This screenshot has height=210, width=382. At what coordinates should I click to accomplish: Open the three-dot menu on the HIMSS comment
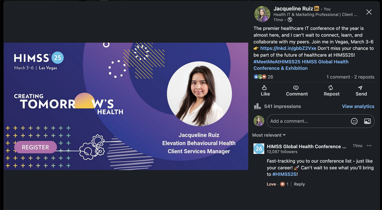point(369,146)
